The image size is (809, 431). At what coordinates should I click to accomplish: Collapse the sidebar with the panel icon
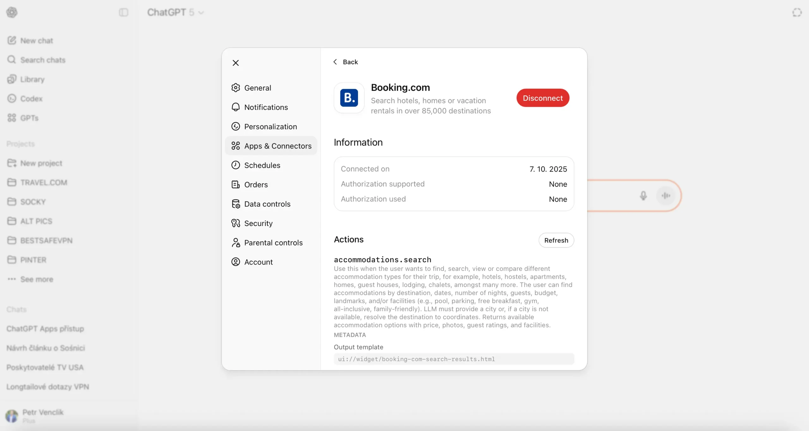point(123,12)
